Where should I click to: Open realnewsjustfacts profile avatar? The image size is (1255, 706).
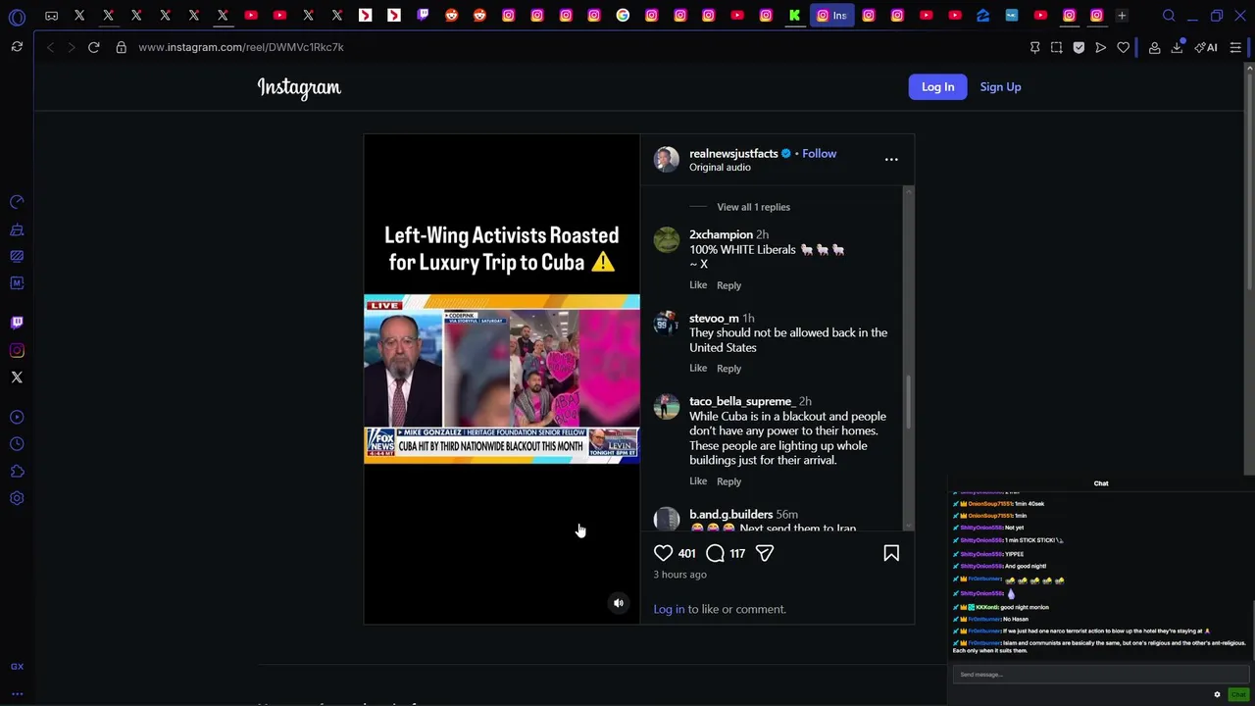tap(667, 159)
